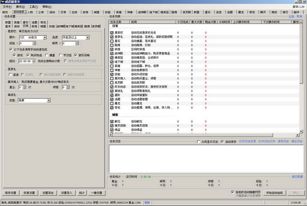Adjust the 星尘 count spinner

(x=24, y=87)
